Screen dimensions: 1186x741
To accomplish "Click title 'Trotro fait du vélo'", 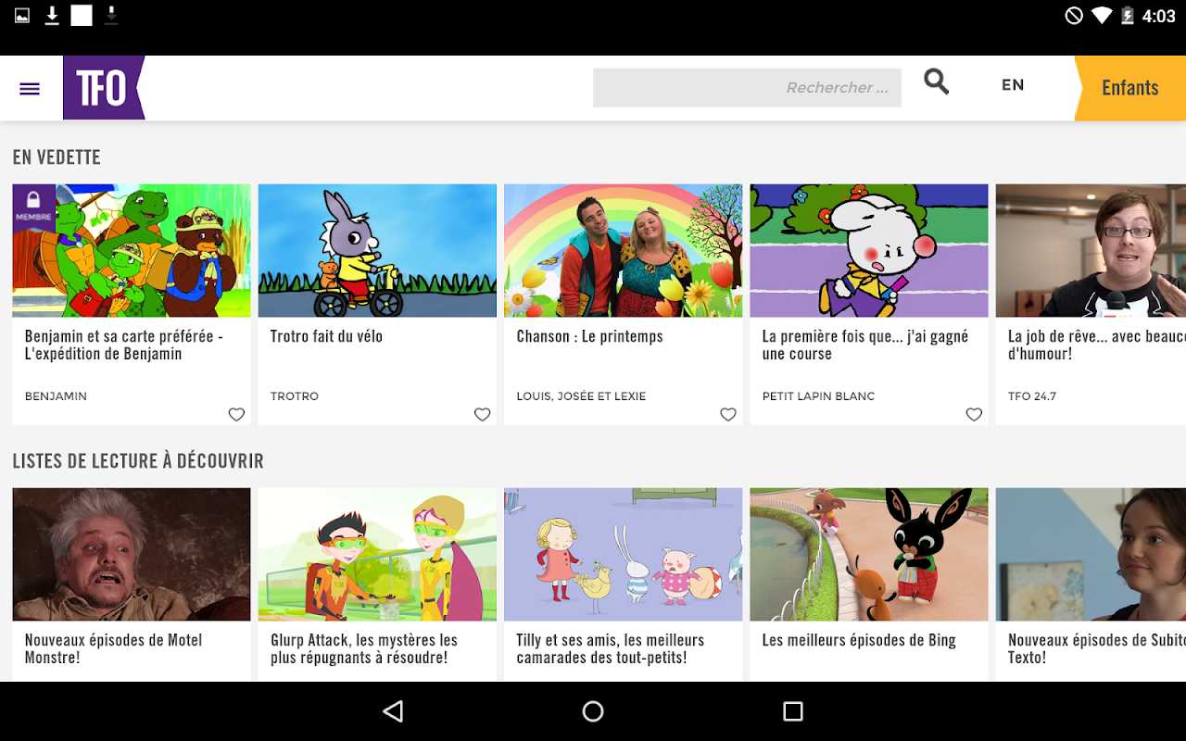I will 326,336.
